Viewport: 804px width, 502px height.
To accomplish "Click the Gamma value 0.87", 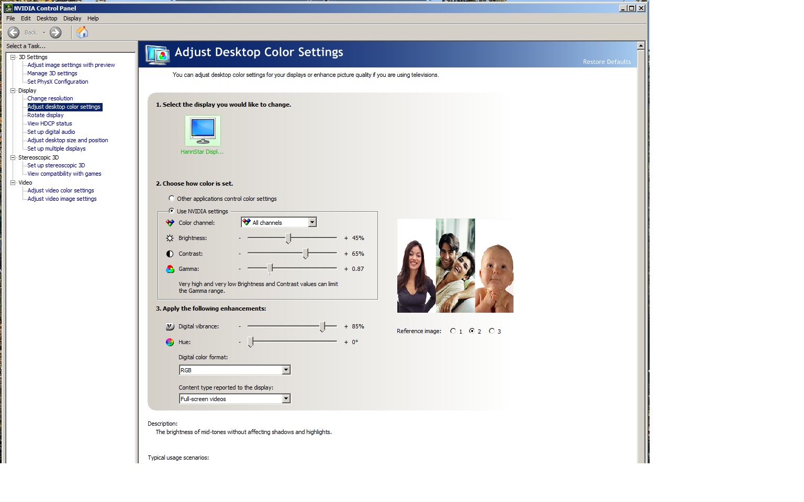I will click(358, 269).
